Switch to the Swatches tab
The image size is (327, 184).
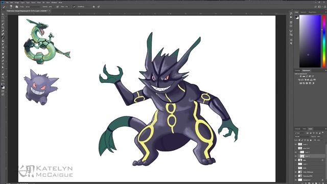point(303,12)
